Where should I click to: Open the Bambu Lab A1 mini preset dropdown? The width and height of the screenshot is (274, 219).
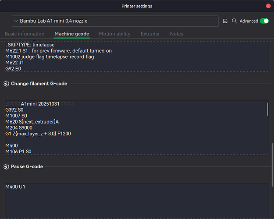coord(115,21)
